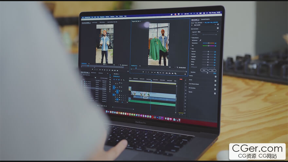Open Lumetri Color panel menu
Image resolution: width=288 pixels, height=162 pixels.
coord(199,19)
